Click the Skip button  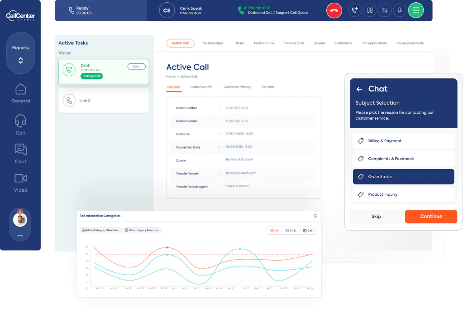point(376,217)
